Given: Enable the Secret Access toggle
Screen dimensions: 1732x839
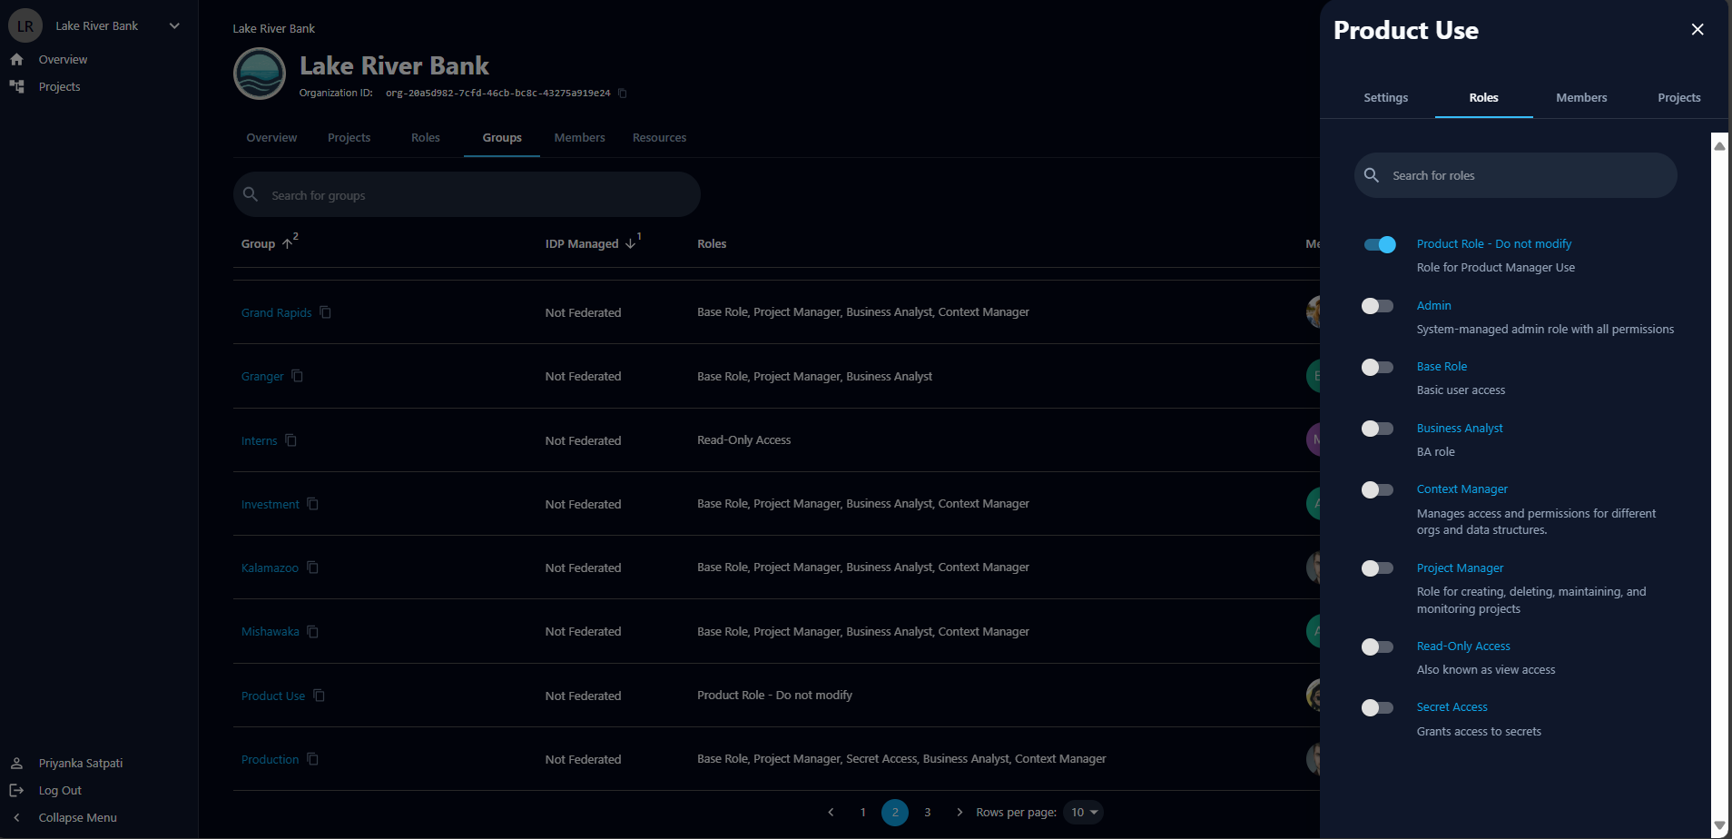Looking at the screenshot, I should coord(1377,707).
